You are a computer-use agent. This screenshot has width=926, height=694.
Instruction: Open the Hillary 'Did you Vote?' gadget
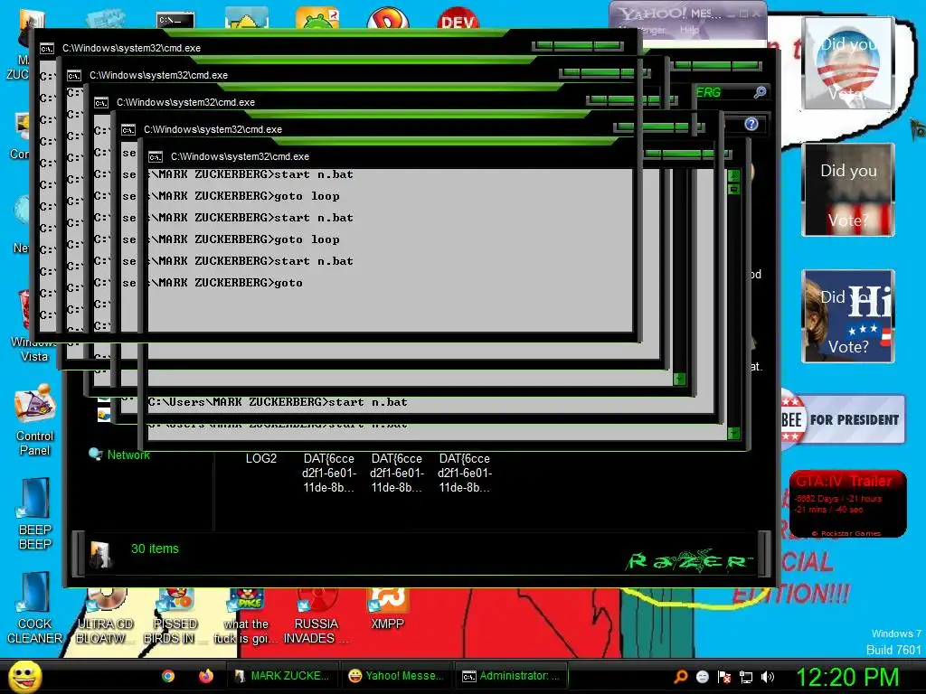[x=848, y=316]
